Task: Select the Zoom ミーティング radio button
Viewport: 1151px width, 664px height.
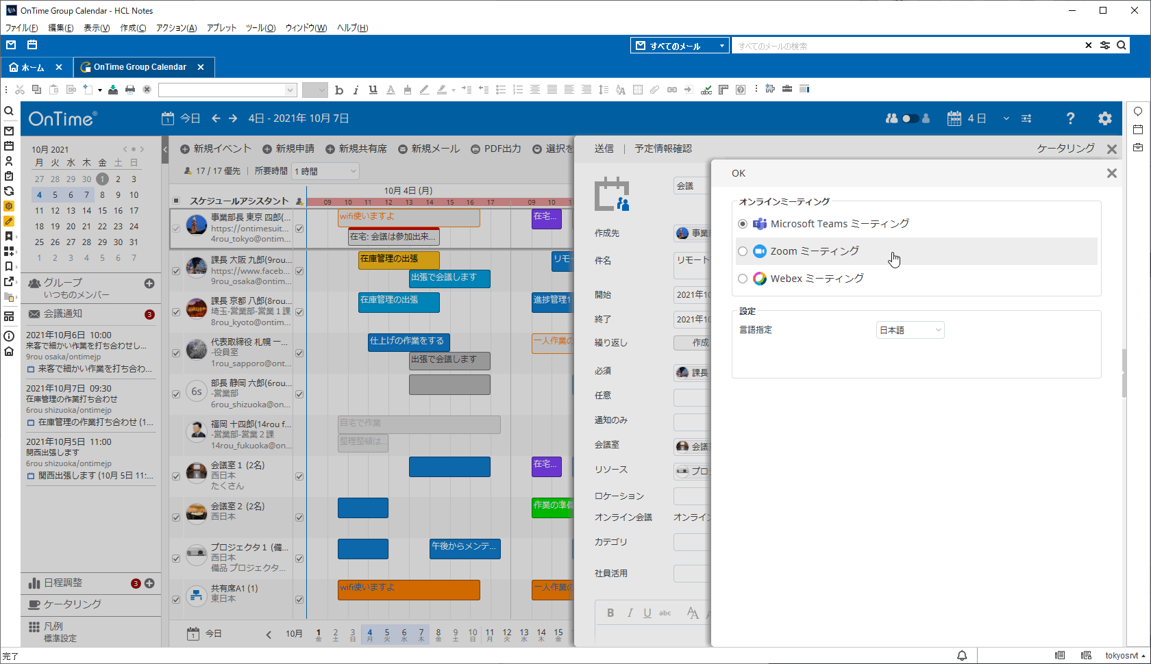Action: click(743, 251)
